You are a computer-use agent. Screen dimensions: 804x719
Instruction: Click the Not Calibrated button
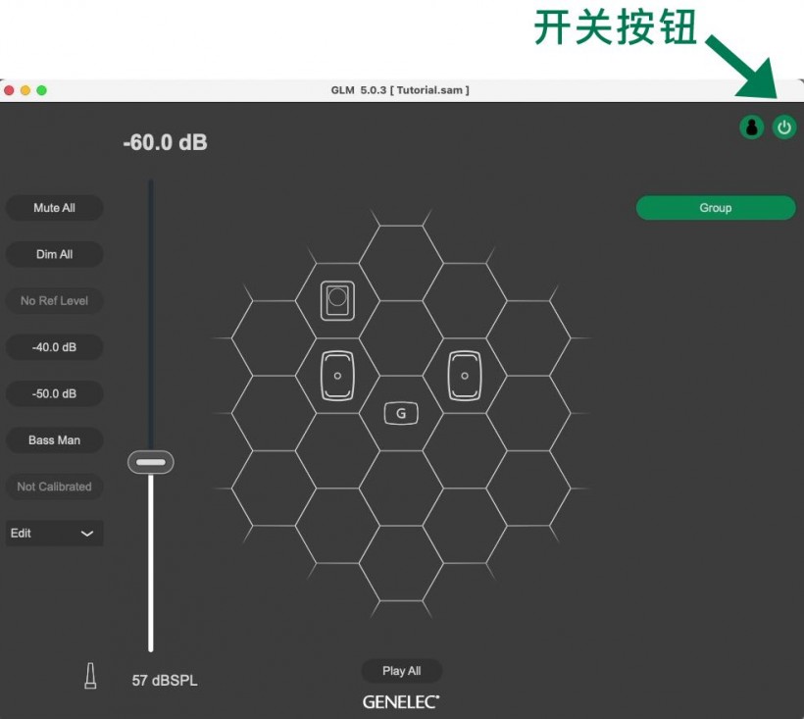[54, 487]
